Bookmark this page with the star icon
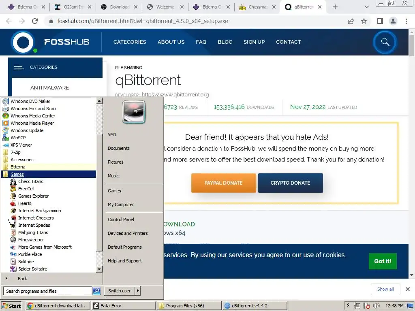The height and width of the screenshot is (311, 415). tap(364, 21)
